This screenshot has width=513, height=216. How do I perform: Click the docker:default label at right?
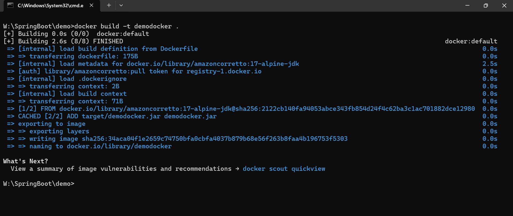pyautogui.click(x=471, y=41)
